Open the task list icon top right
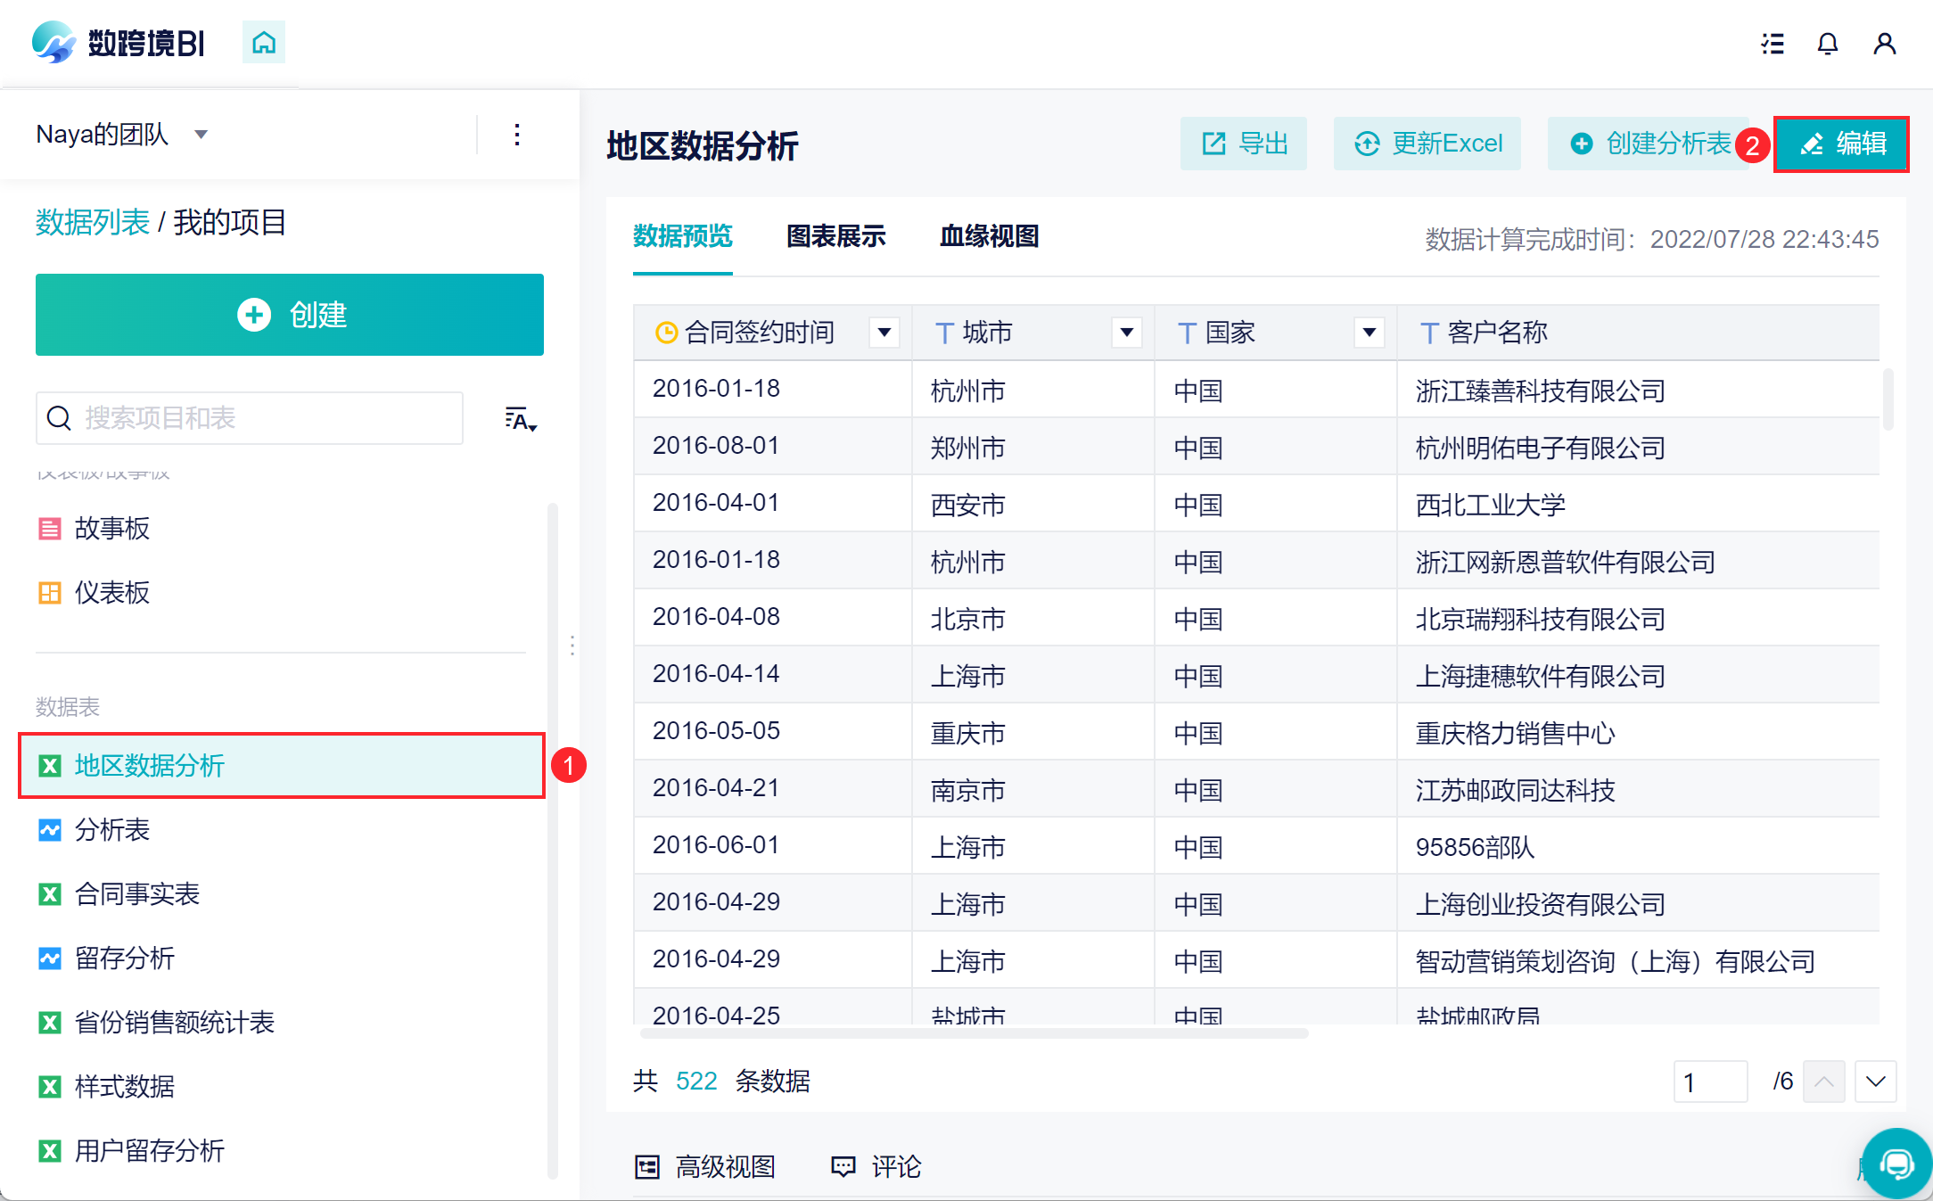The width and height of the screenshot is (1933, 1201). pyautogui.click(x=1773, y=44)
